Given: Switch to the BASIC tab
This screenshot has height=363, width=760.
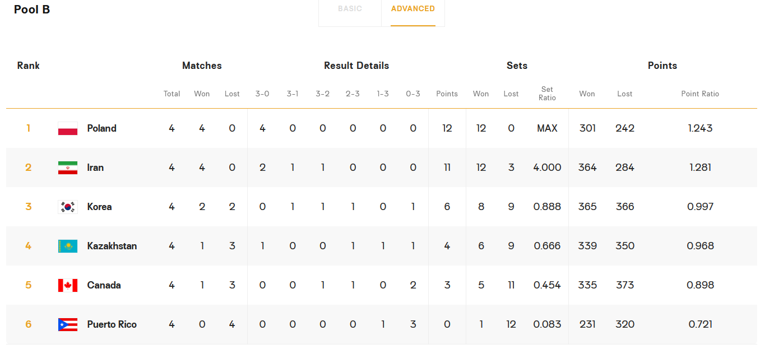Looking at the screenshot, I should point(350,9).
